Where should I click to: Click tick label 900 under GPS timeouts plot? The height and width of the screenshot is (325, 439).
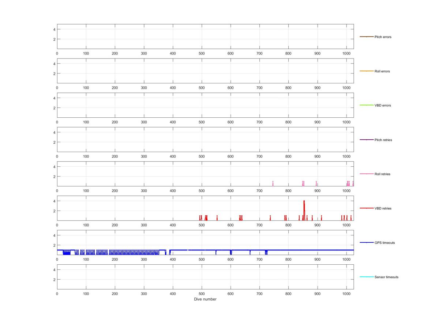(x=317, y=259)
